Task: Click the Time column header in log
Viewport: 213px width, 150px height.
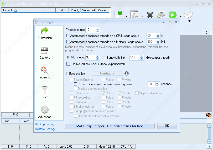Action: [x=10, y=121]
